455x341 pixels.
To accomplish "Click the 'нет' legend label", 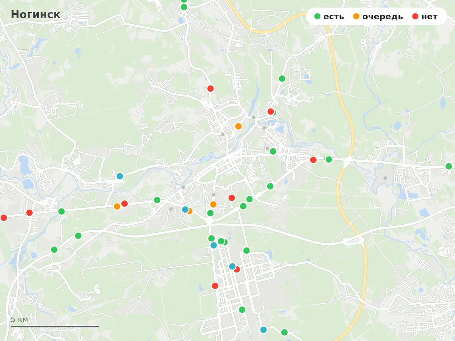I will (x=429, y=17).
